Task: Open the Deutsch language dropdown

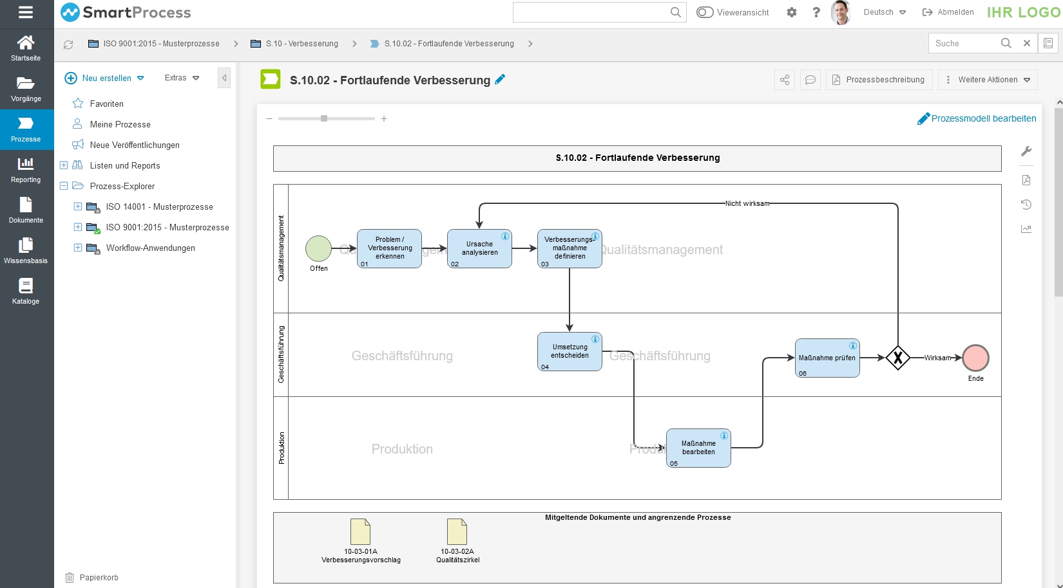Action: 885,12
